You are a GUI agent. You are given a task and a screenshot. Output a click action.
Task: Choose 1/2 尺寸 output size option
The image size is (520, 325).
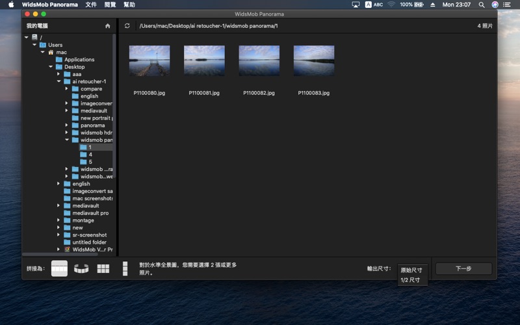(410, 280)
